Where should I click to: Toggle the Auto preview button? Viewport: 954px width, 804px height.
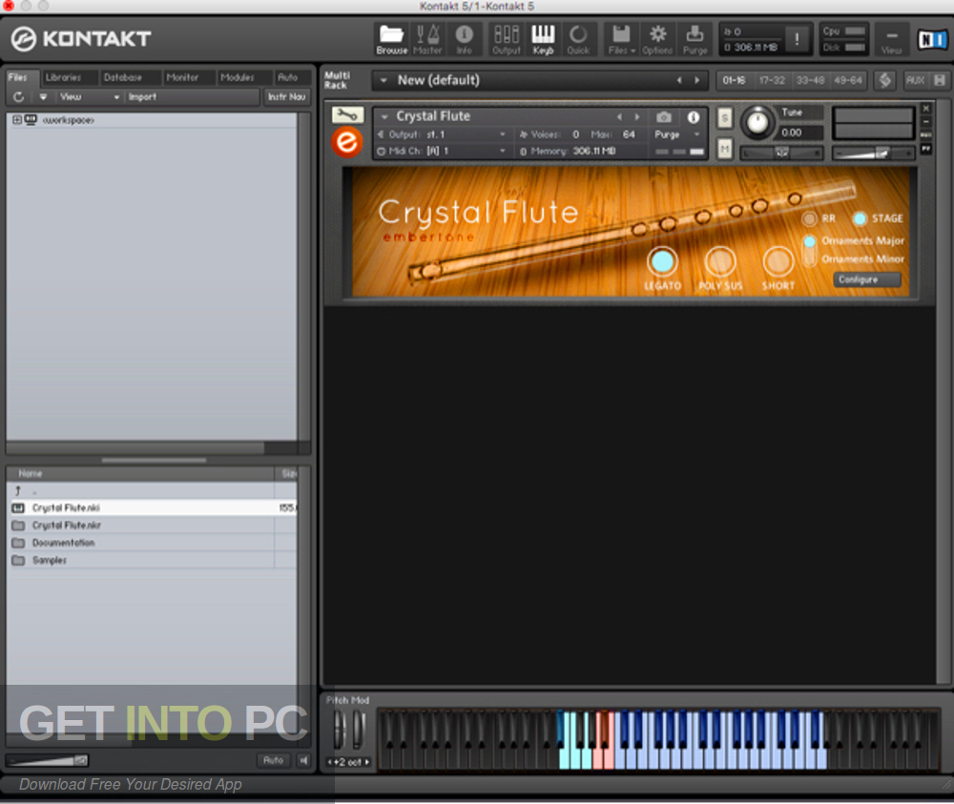pyautogui.click(x=273, y=760)
